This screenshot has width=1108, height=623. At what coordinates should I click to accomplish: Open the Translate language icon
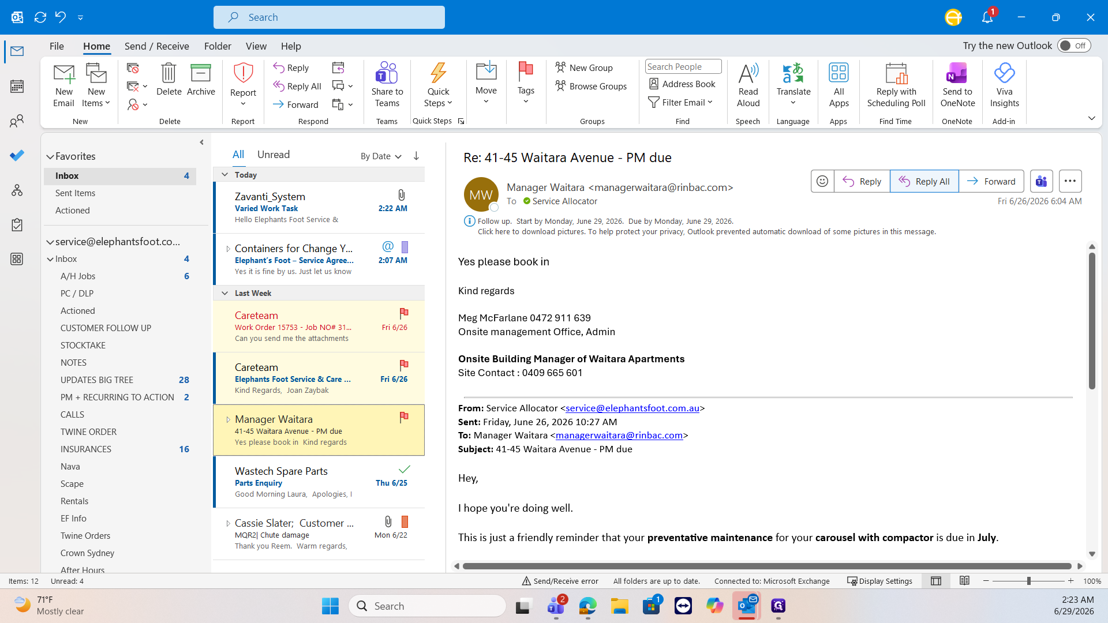(793, 73)
